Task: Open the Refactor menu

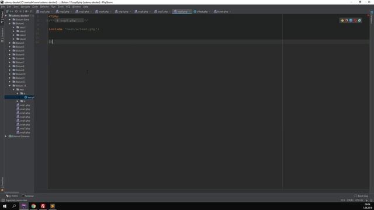Action: (x=44, y=6)
